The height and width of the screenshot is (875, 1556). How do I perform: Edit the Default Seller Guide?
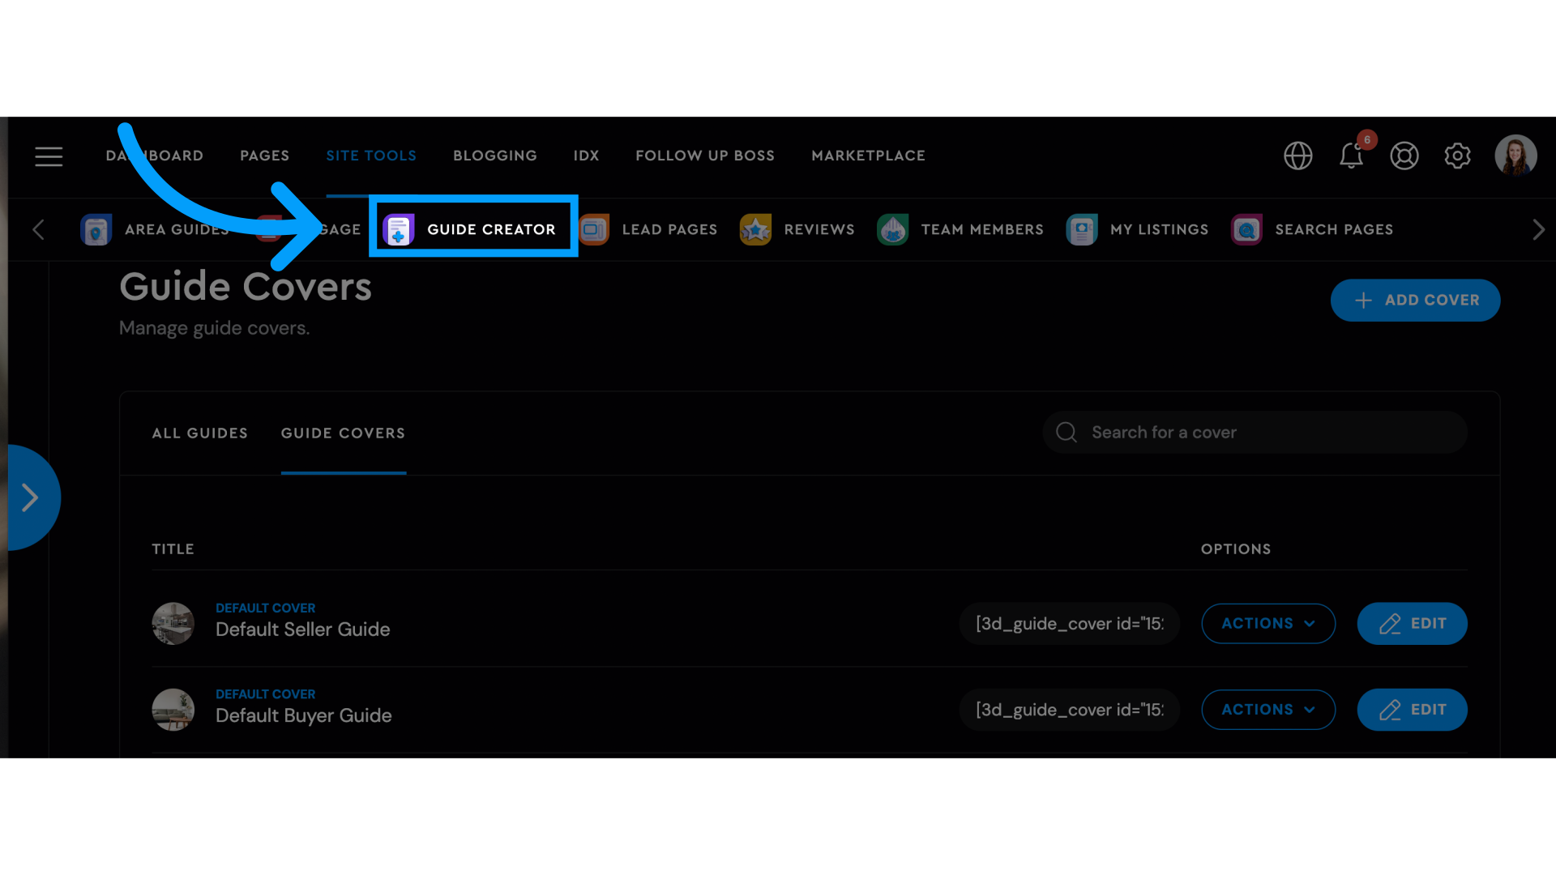pyautogui.click(x=1413, y=623)
